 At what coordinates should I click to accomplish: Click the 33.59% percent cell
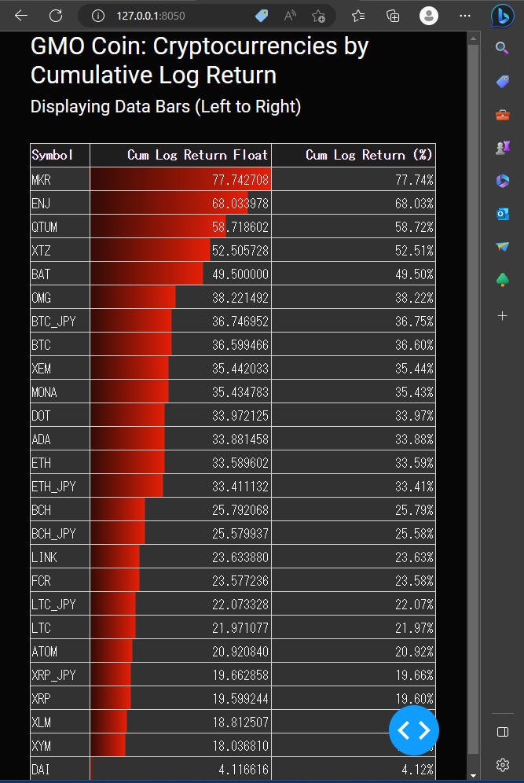click(x=354, y=462)
